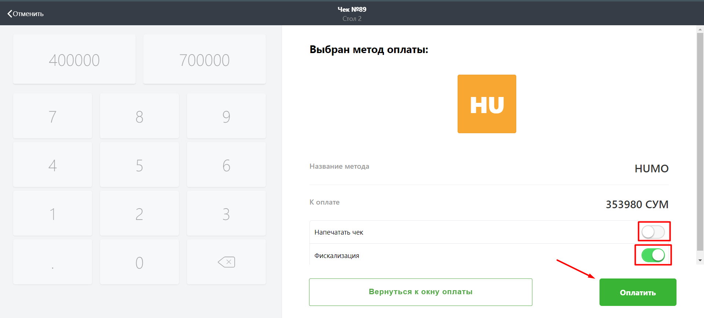Click the vertical scrollbar thumb
Viewport: 704px width, 318px height.
click(x=700, y=142)
